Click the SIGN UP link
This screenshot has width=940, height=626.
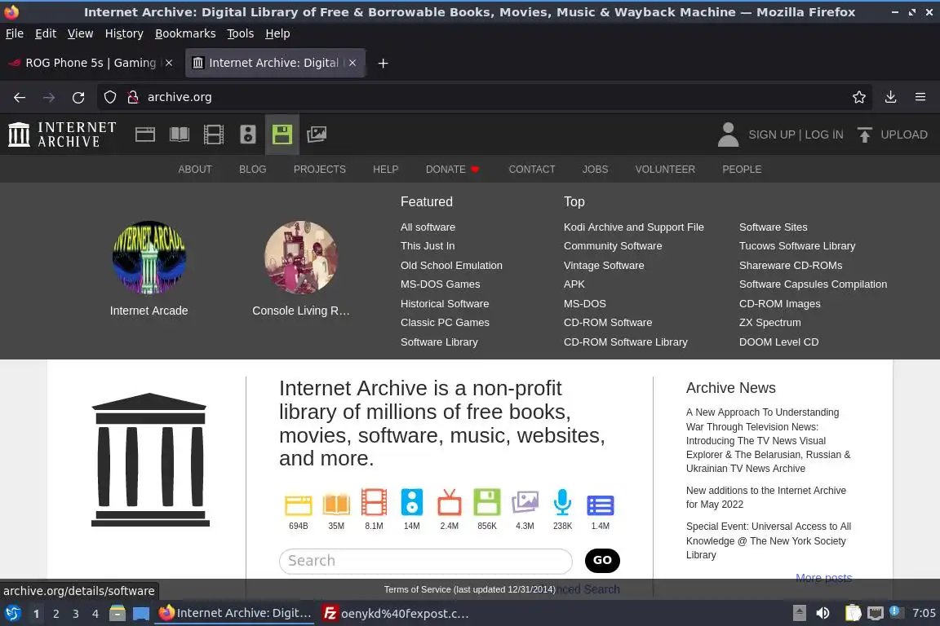pyautogui.click(x=772, y=134)
